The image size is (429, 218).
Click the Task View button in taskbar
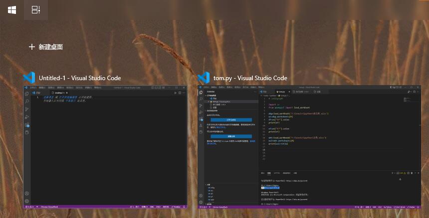point(36,10)
